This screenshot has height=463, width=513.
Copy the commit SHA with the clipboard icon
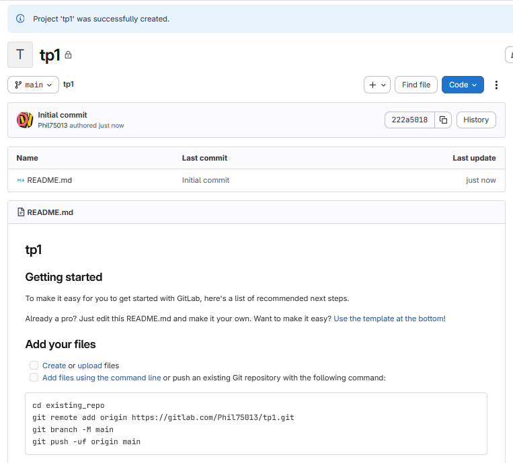pyautogui.click(x=443, y=120)
